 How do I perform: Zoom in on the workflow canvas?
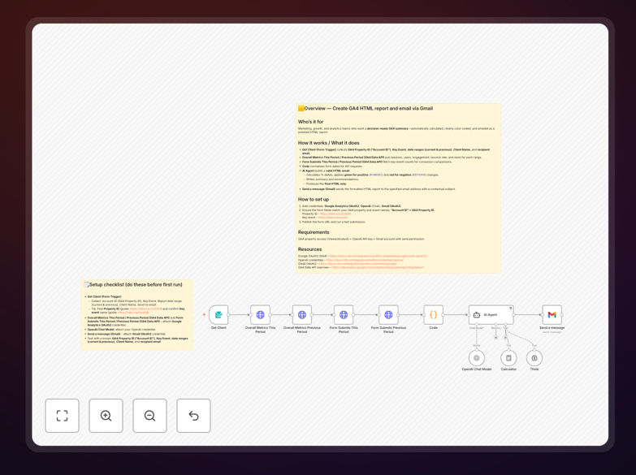[x=106, y=416]
